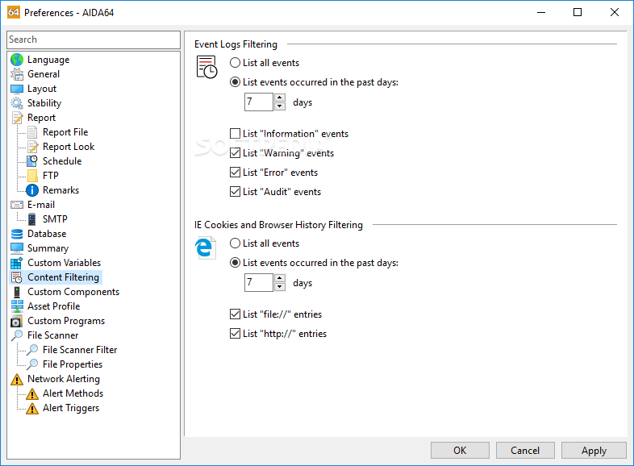
Task: Click the Search preferences field
Action: (x=94, y=40)
